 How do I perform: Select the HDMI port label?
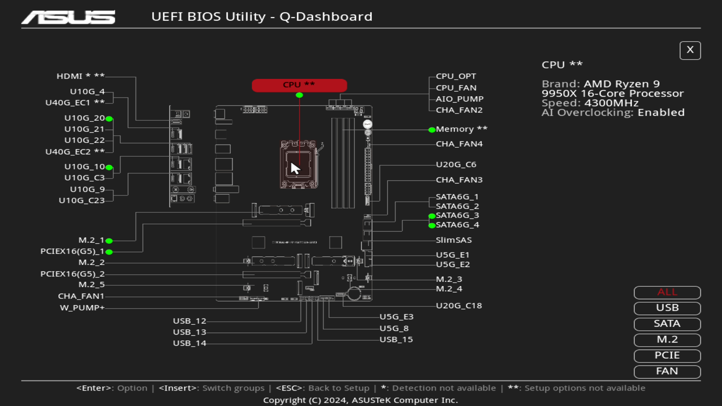coord(80,76)
